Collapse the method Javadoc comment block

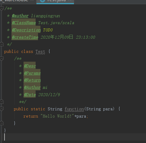pos(2,59)
